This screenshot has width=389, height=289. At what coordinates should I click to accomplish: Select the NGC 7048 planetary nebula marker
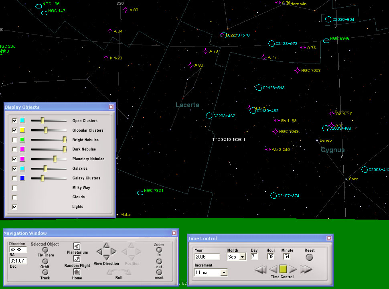(x=275, y=131)
